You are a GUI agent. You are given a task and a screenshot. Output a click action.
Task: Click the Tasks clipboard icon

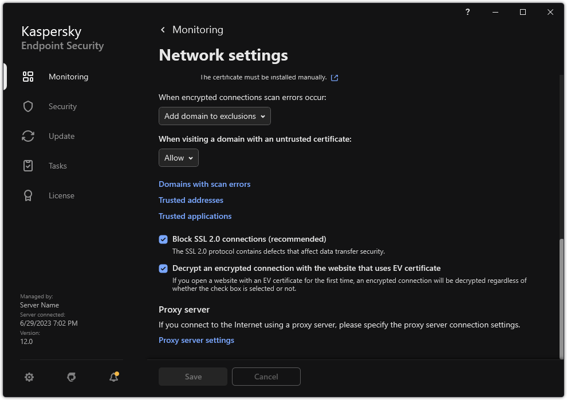[28, 165]
